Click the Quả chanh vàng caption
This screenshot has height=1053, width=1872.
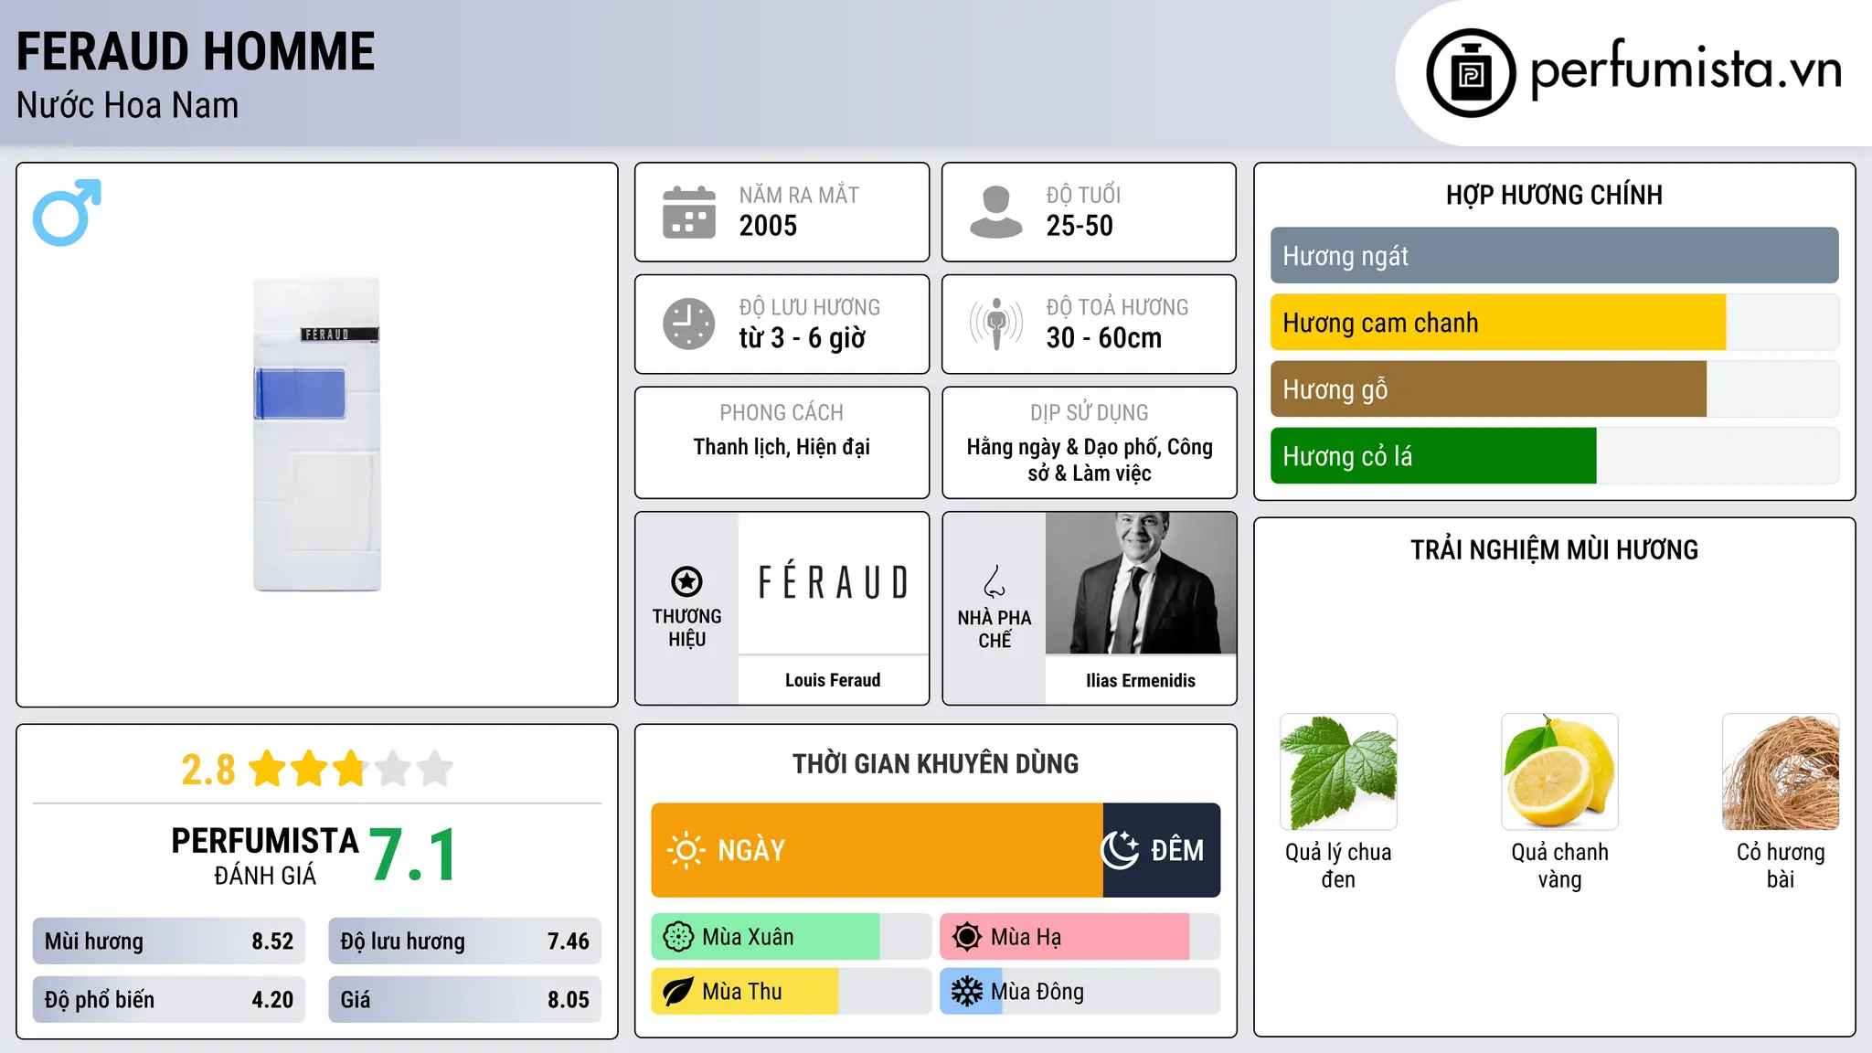(x=1559, y=866)
